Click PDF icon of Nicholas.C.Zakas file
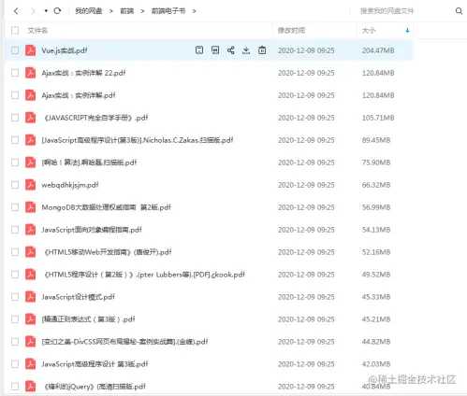467x396 pixels. pyautogui.click(x=30, y=140)
